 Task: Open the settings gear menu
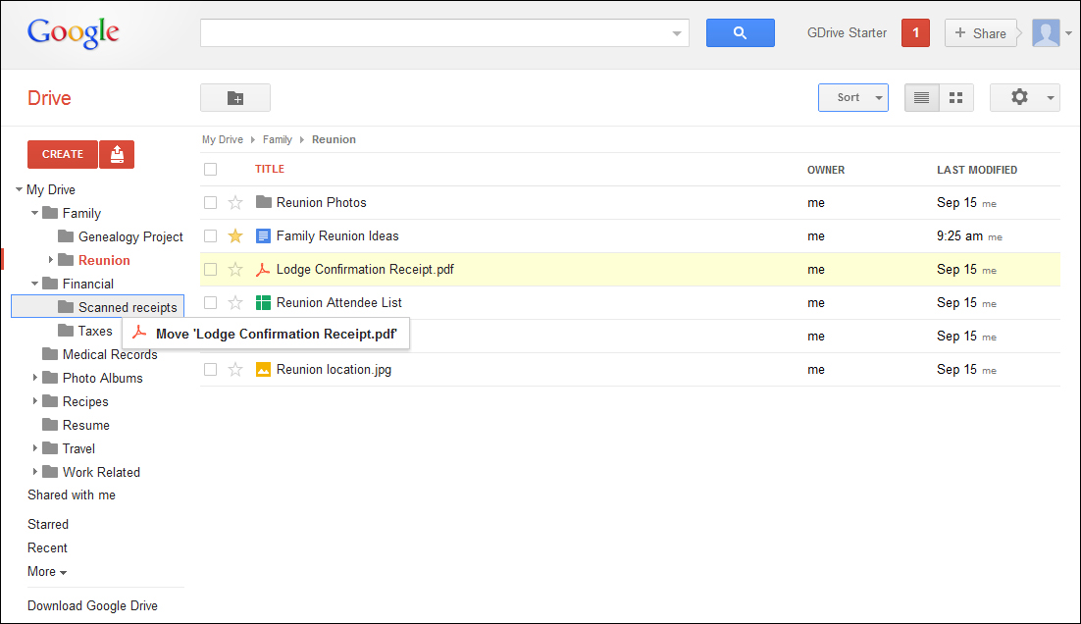(x=1024, y=98)
